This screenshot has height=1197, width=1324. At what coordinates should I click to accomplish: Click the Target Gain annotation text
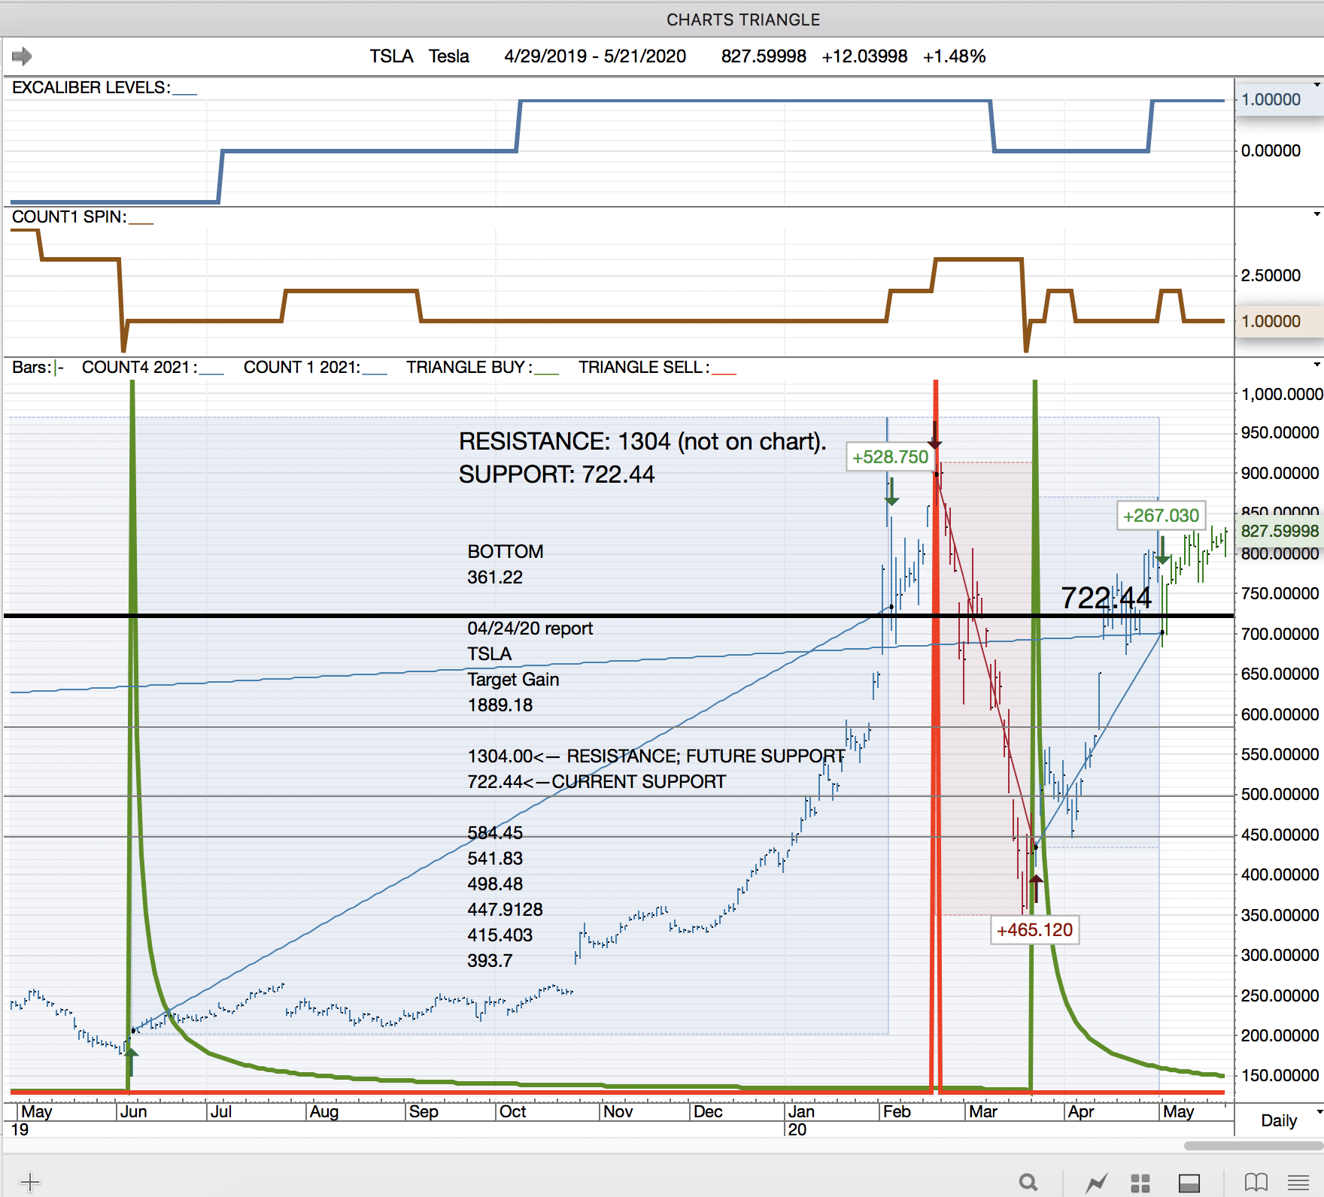click(x=513, y=680)
